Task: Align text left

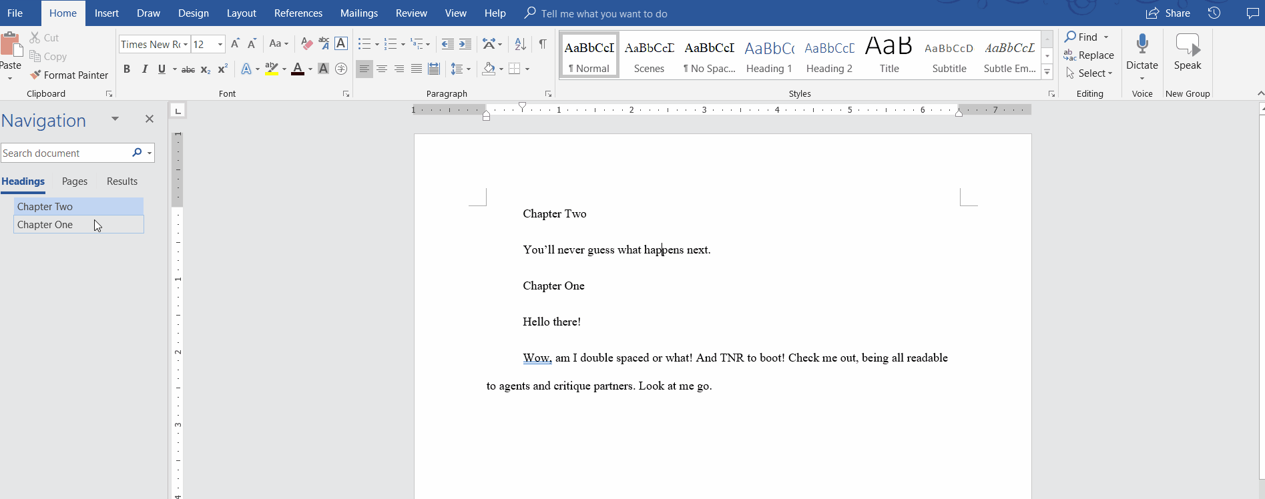Action: point(364,69)
